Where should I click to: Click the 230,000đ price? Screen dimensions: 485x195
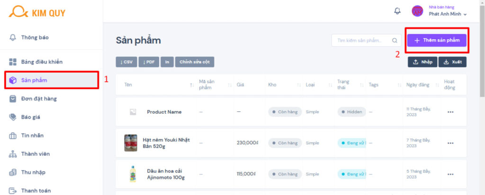246,143
